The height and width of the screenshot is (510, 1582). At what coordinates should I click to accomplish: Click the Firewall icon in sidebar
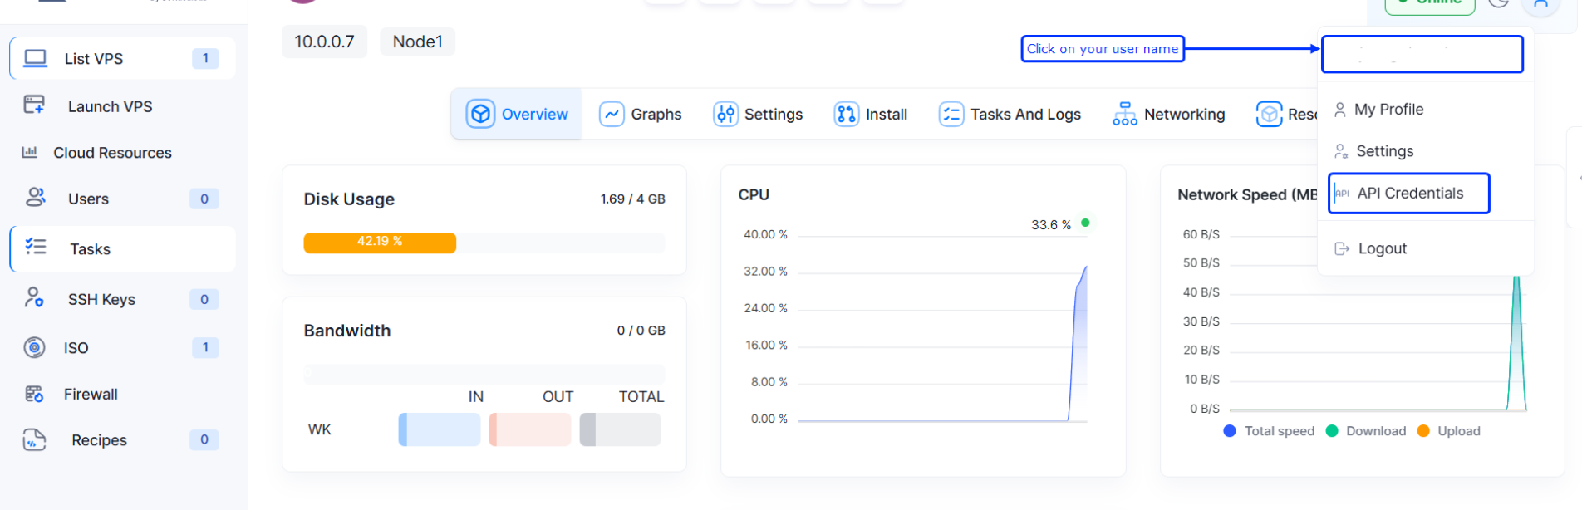coord(34,394)
